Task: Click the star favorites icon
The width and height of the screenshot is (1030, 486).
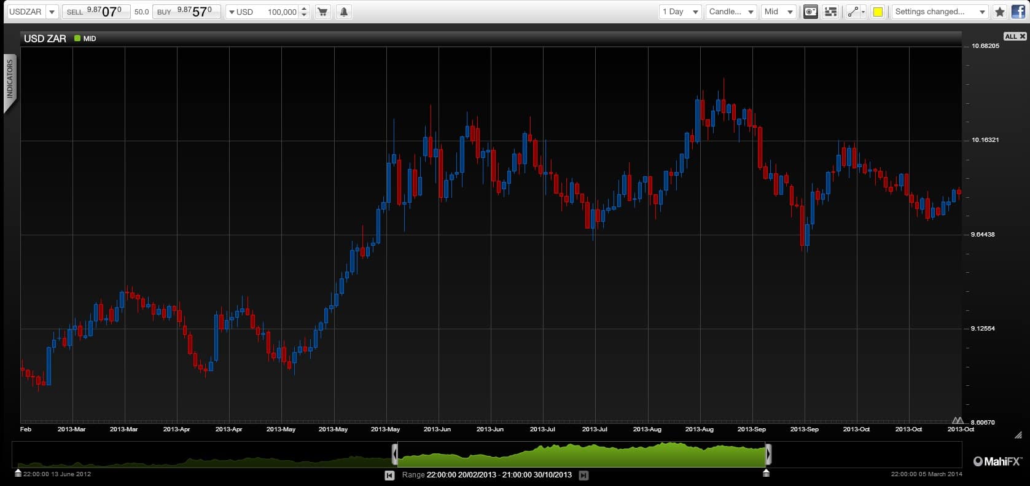Action: (1000, 12)
